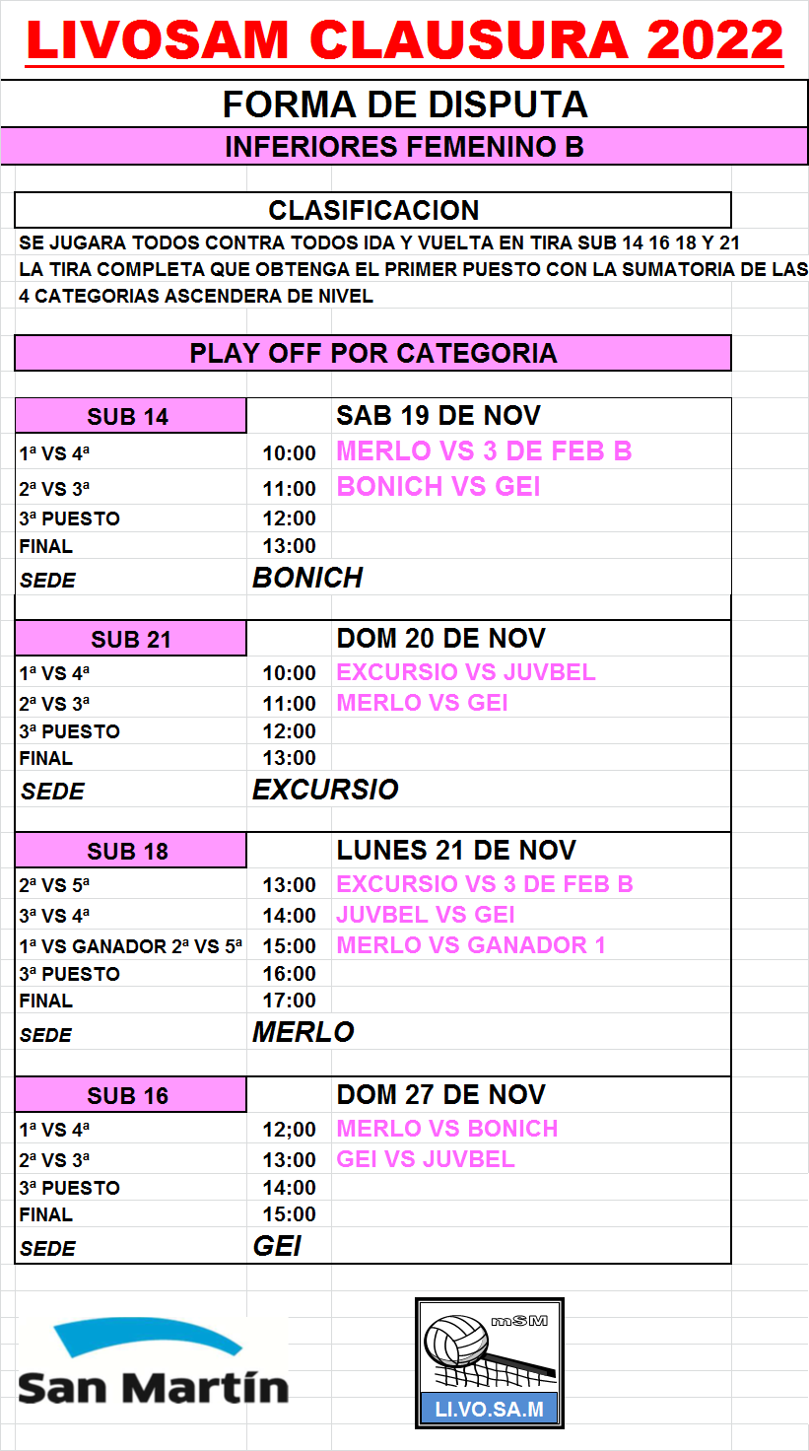Screen dimensions: 809x1451
Task: Click the EXCURSIO venue cell beside SEDE
Action: tap(325, 790)
